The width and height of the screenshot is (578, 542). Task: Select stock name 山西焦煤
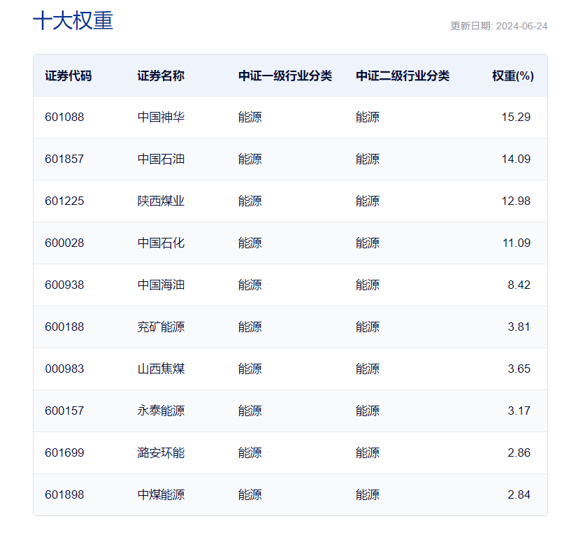click(161, 369)
